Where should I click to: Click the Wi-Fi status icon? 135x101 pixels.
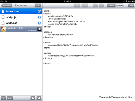point(6,1)
